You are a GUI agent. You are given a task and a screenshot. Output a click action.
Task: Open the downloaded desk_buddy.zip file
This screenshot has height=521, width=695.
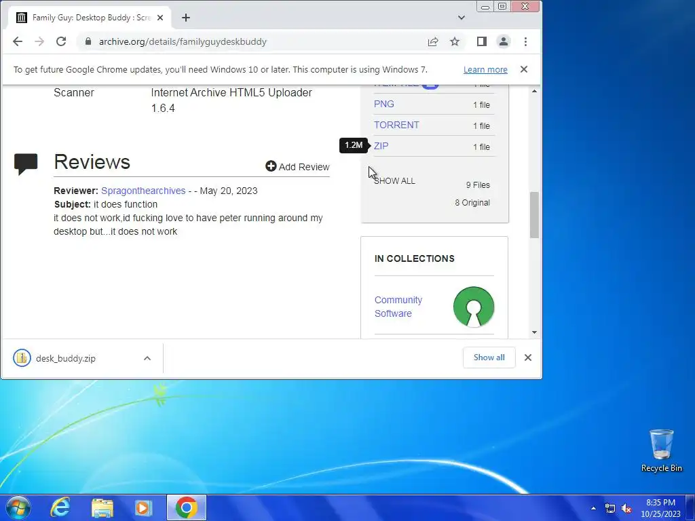tap(66, 358)
